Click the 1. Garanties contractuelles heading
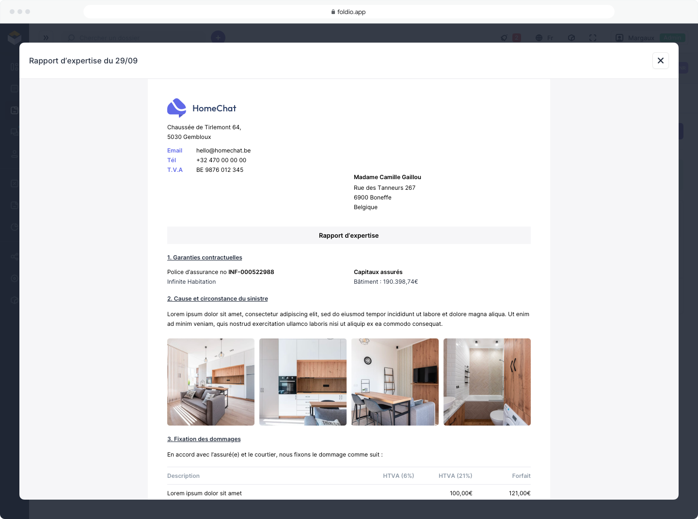Screen dimensions: 698x519 click(205, 258)
